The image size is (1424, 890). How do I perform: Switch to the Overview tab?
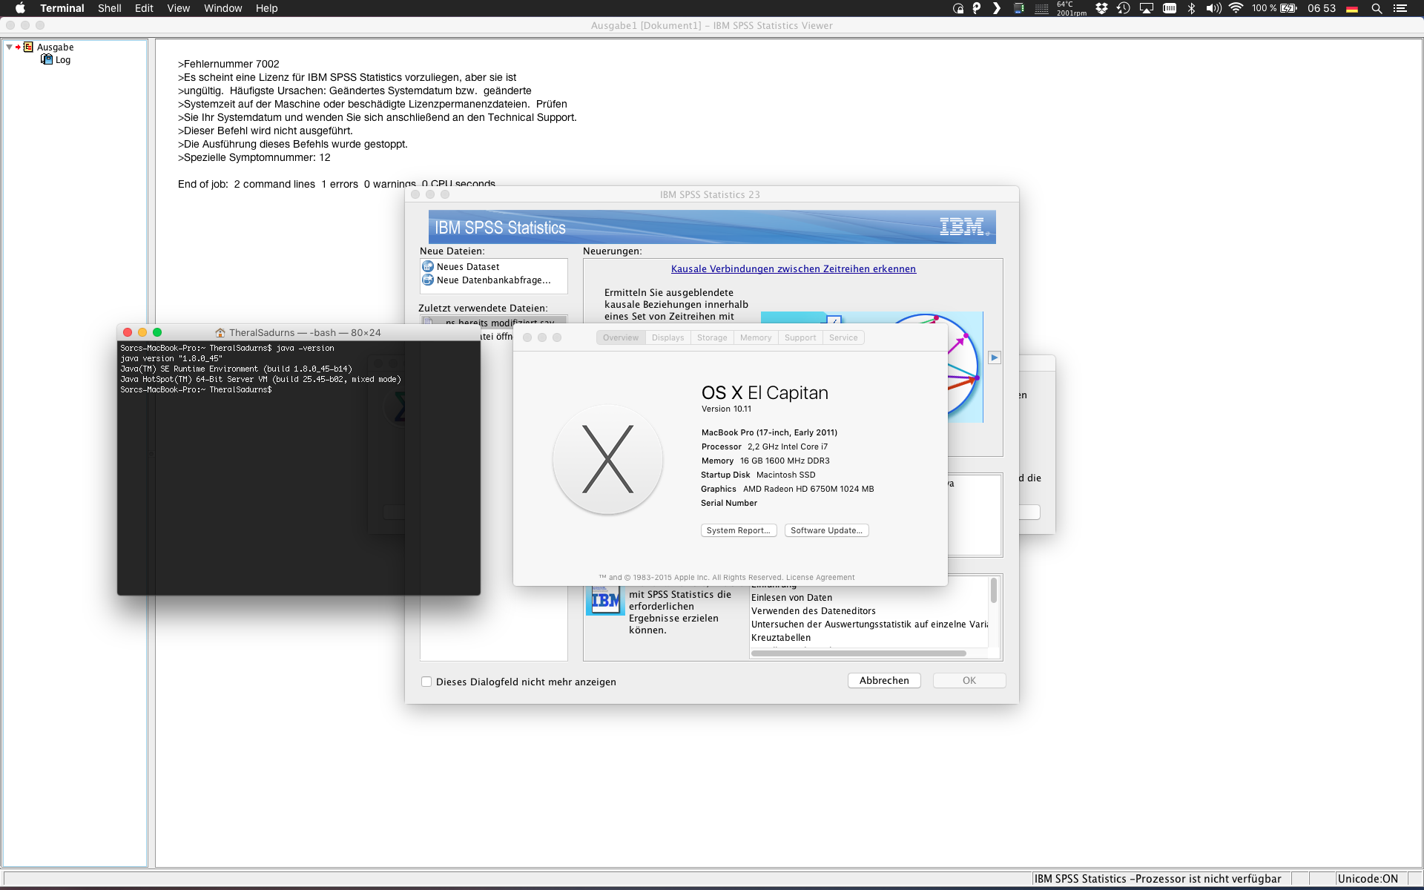[x=621, y=337]
